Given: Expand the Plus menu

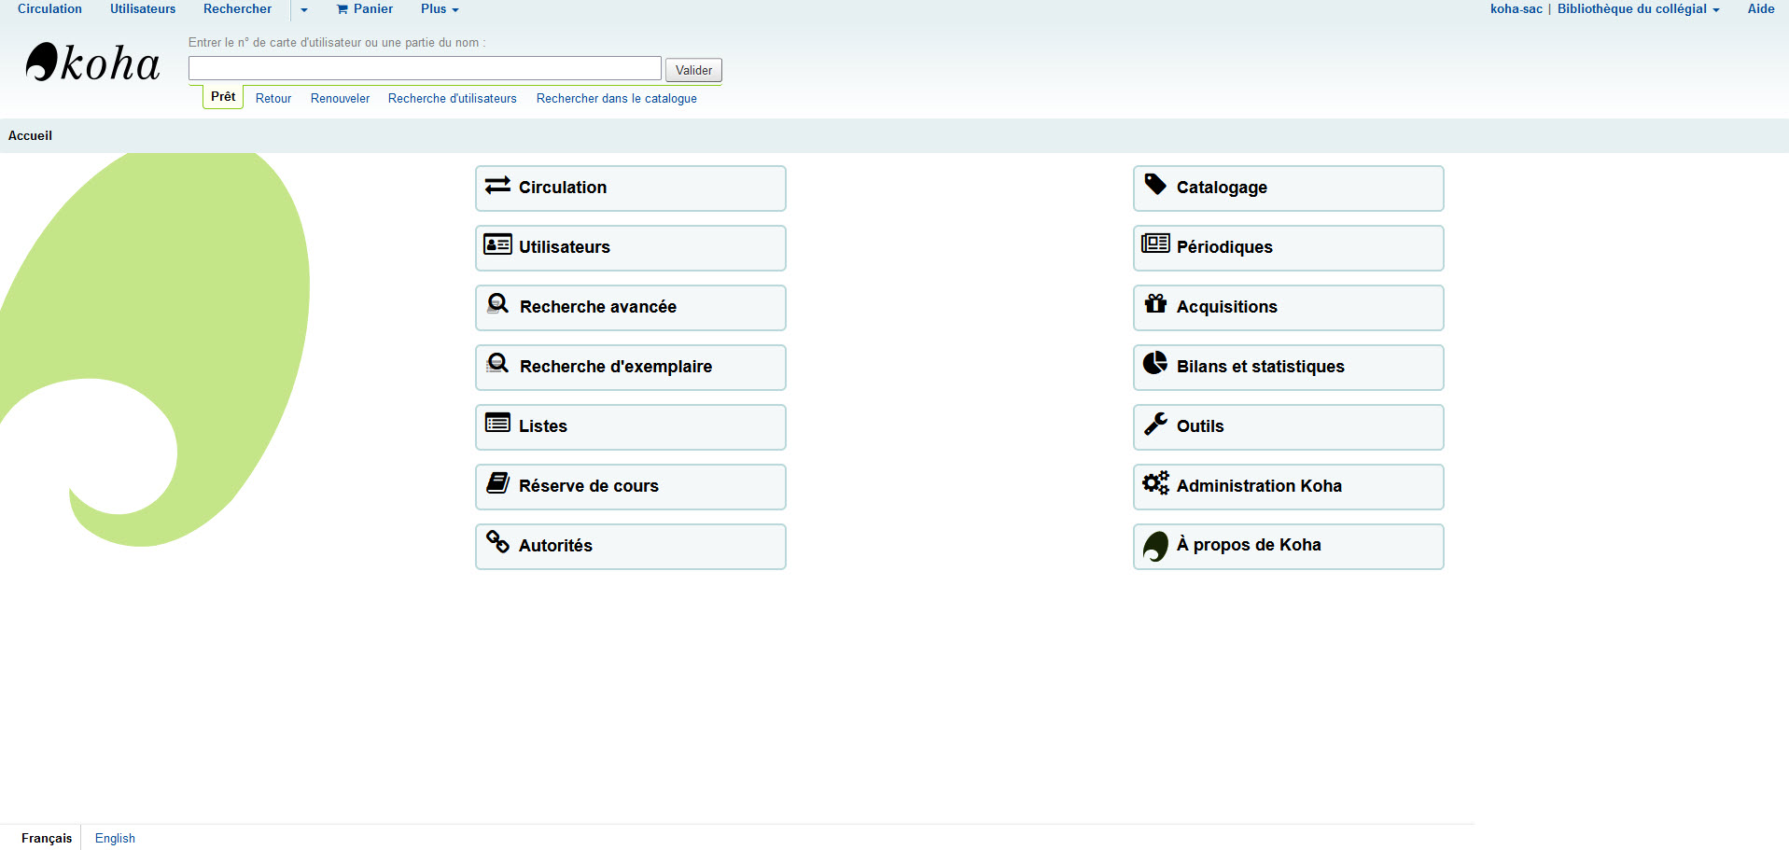Looking at the screenshot, I should 440,9.
